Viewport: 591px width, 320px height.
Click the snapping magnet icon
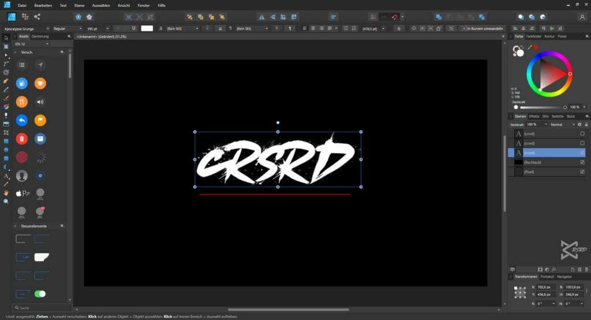point(395,17)
